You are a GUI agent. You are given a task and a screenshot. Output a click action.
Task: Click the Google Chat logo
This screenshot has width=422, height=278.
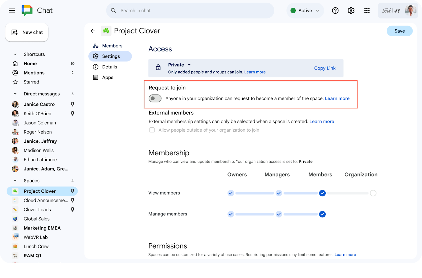27,9
